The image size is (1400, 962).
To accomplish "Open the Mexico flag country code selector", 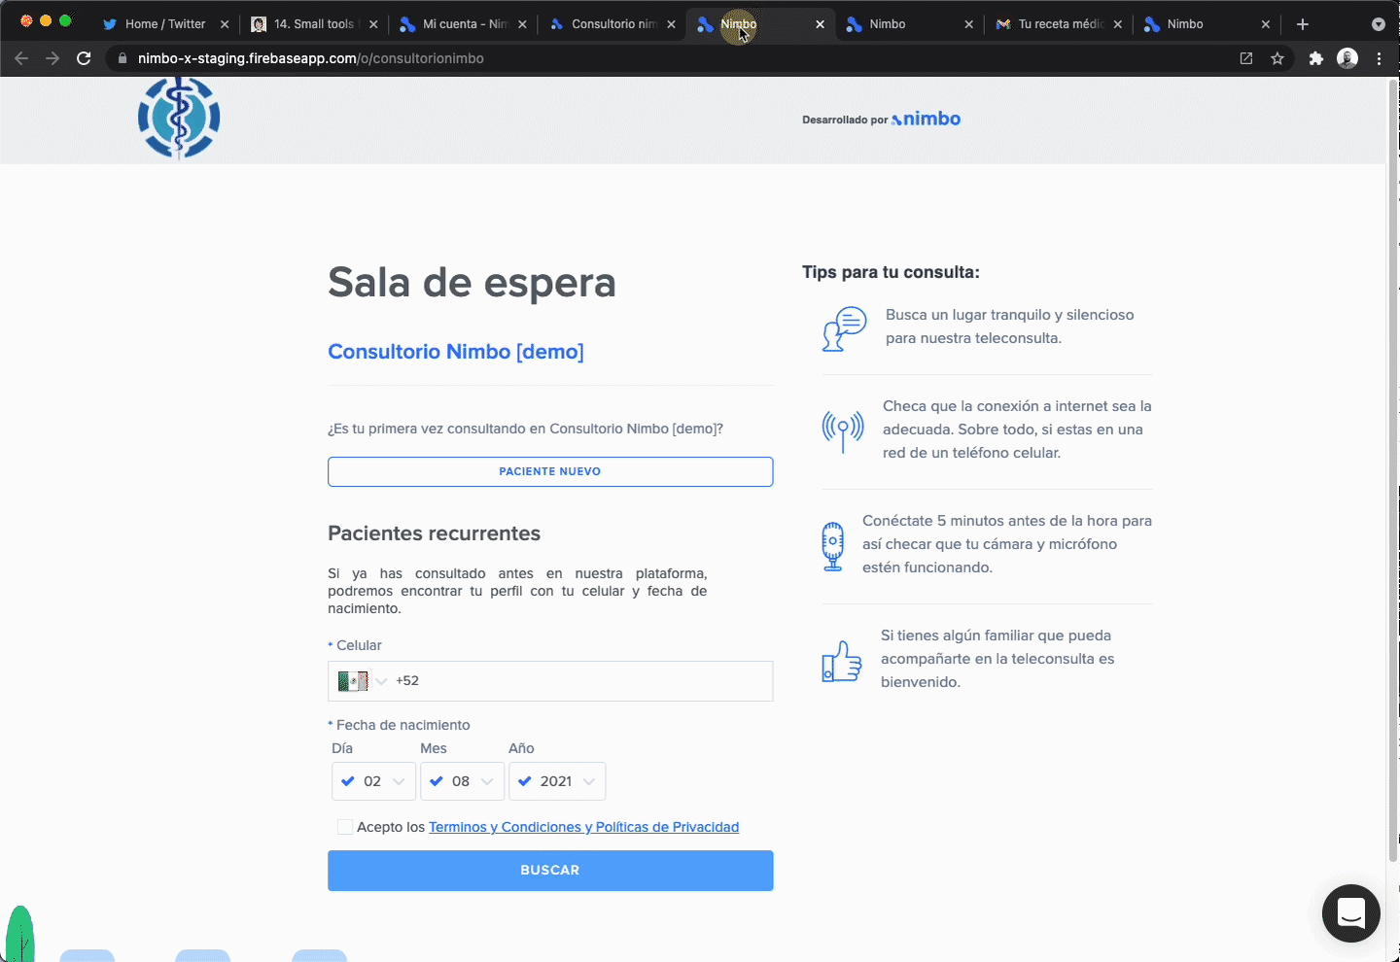I will (x=363, y=681).
